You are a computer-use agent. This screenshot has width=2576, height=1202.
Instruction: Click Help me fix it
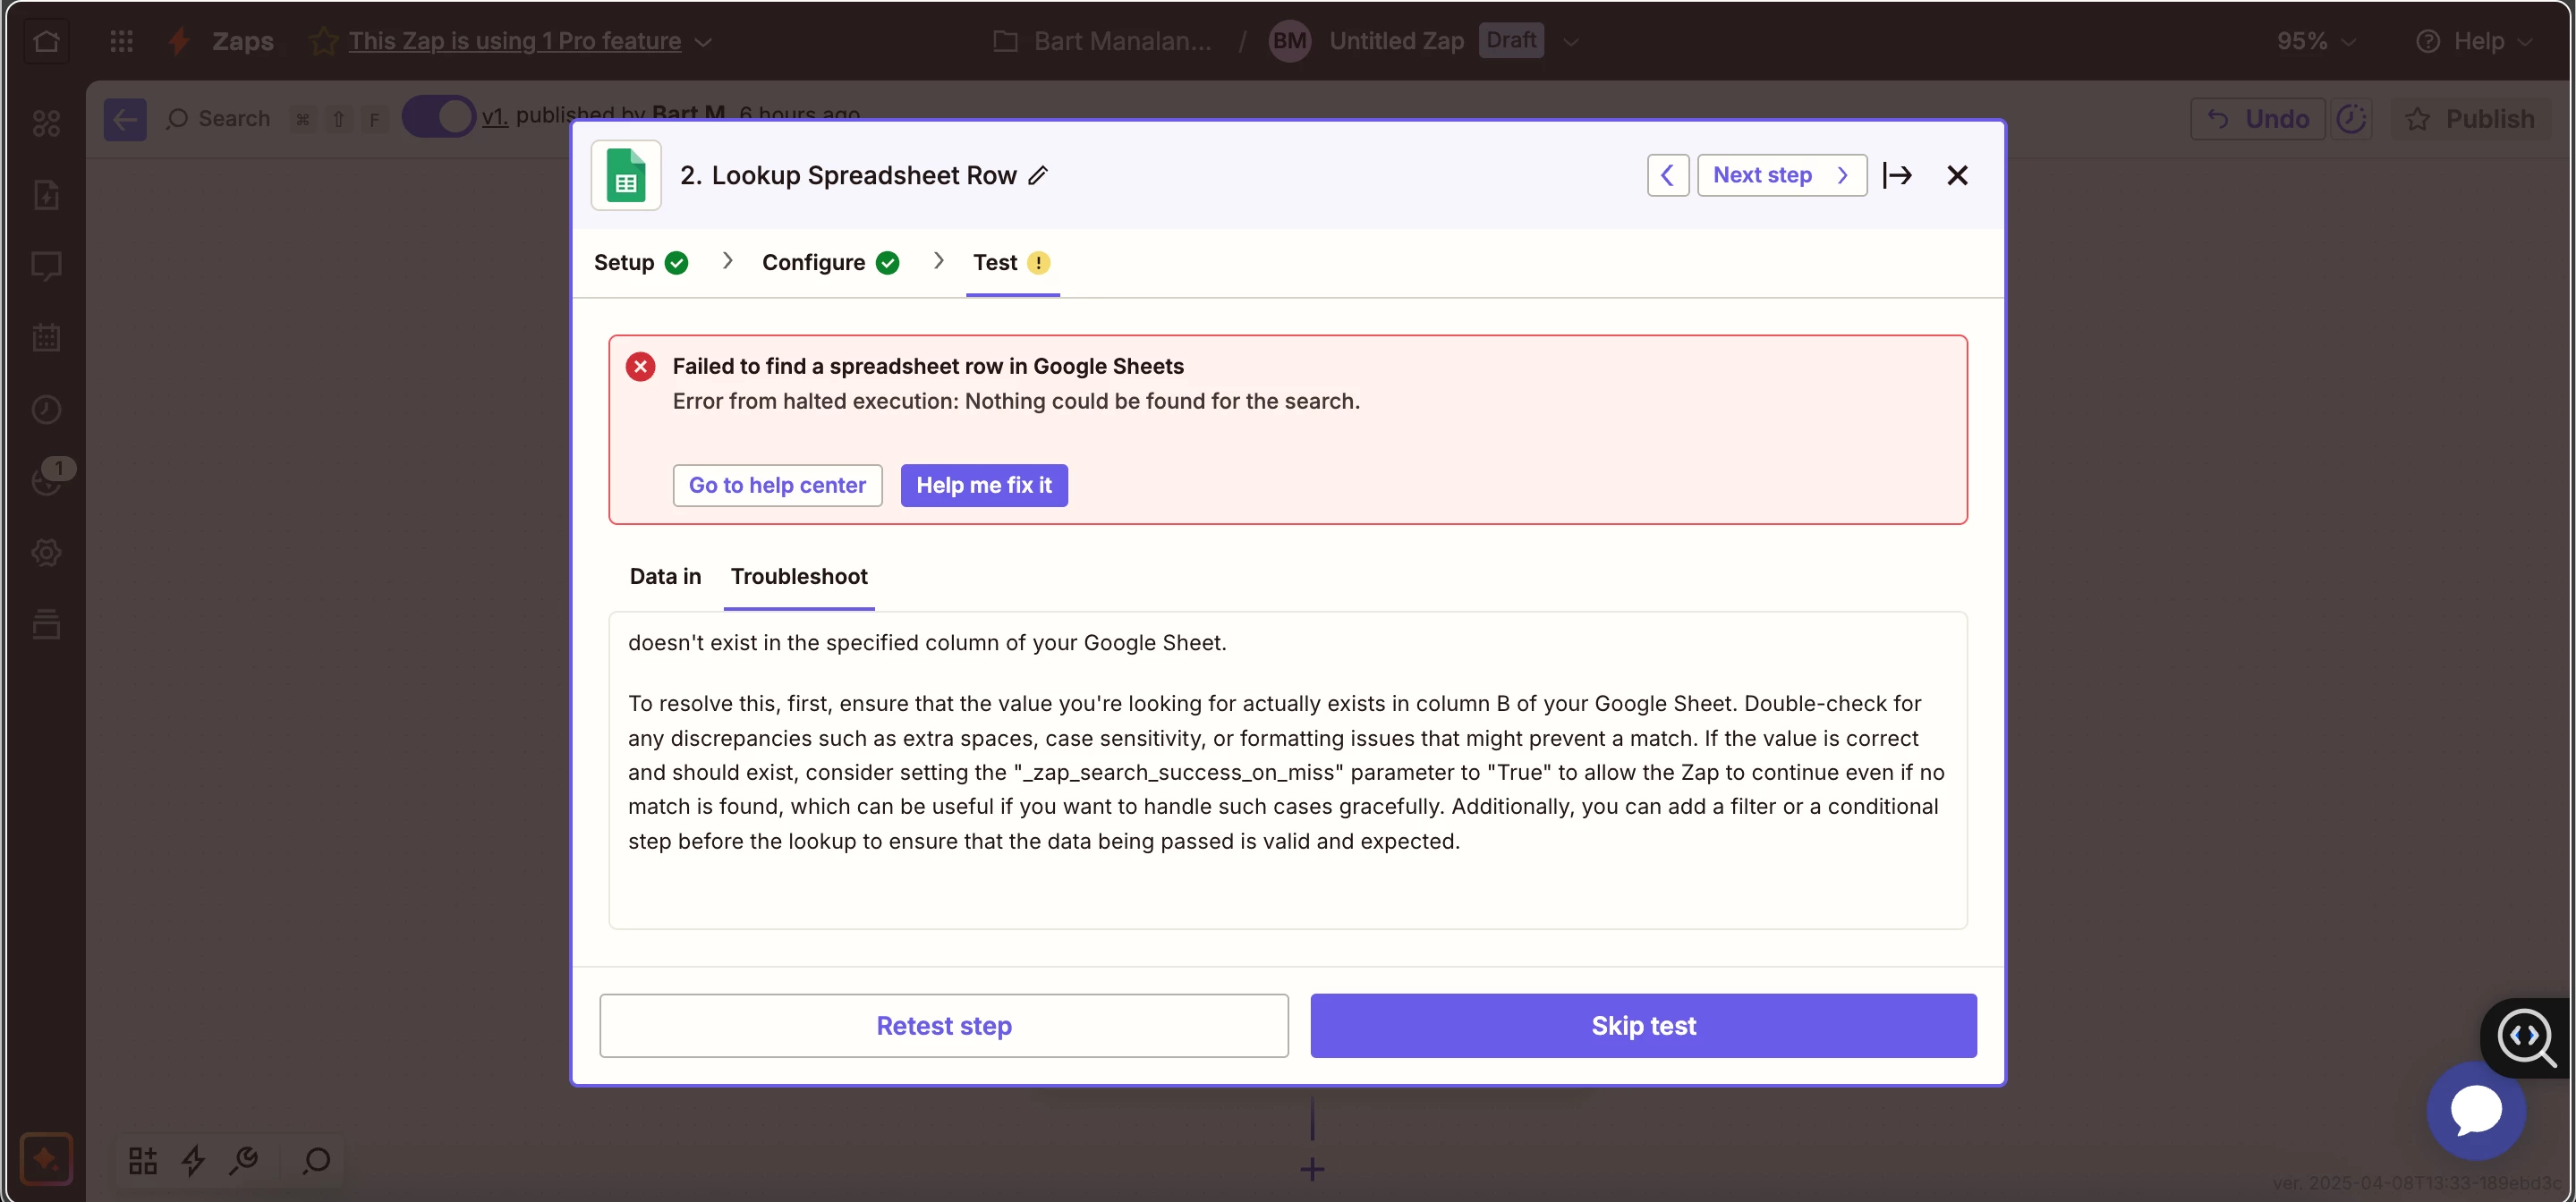pos(984,486)
